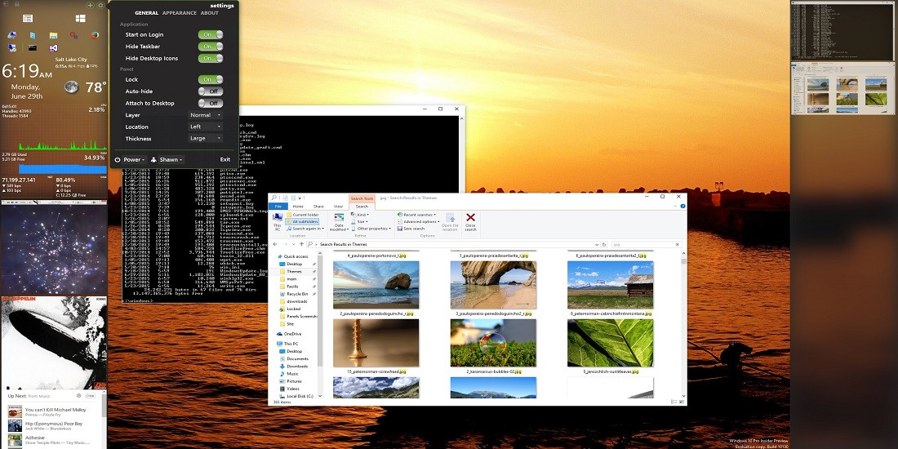Open the list view icon in sidebar
The height and width of the screenshot is (449, 898).
(x=28, y=18)
